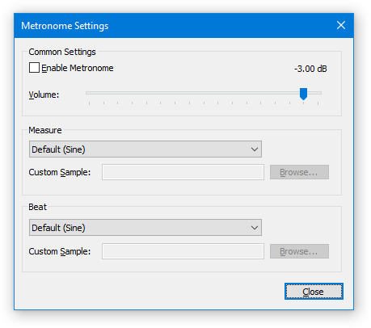Viewport: 371px width, 328px height.
Task: Click the volume track right of the thumb
Action: (x=314, y=93)
